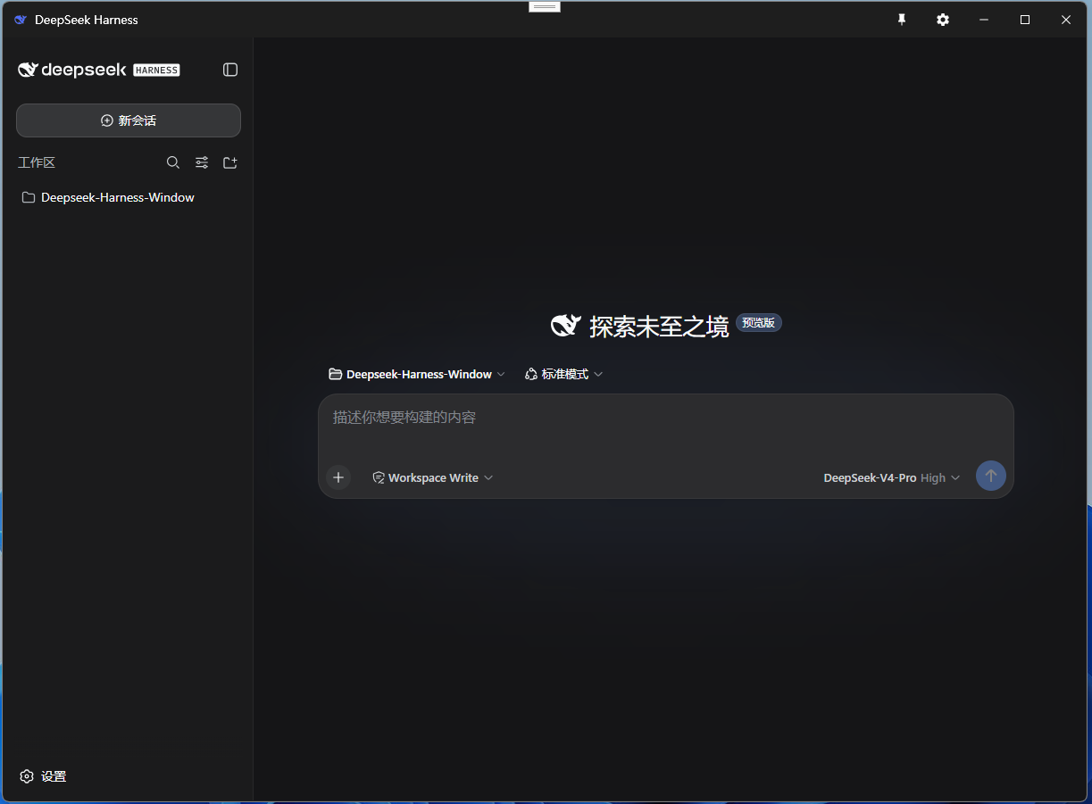Click the 工作区 section label
Viewport: 1092px width, 804px height.
pyautogui.click(x=37, y=162)
